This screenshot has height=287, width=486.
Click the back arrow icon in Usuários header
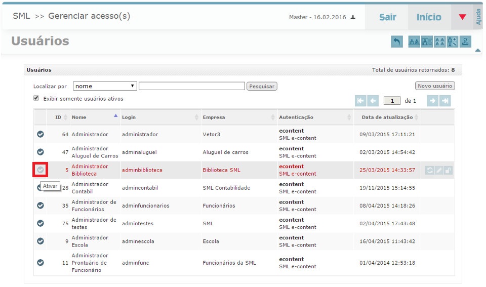[x=397, y=42]
